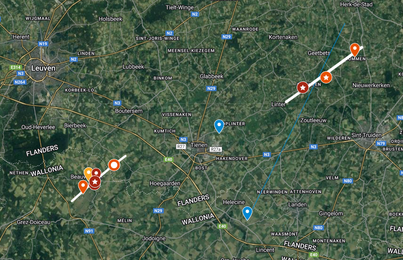Select the Herk-de-Stad label
Image resolution: width=403 pixels, height=260 pixels.
tap(356, 5)
